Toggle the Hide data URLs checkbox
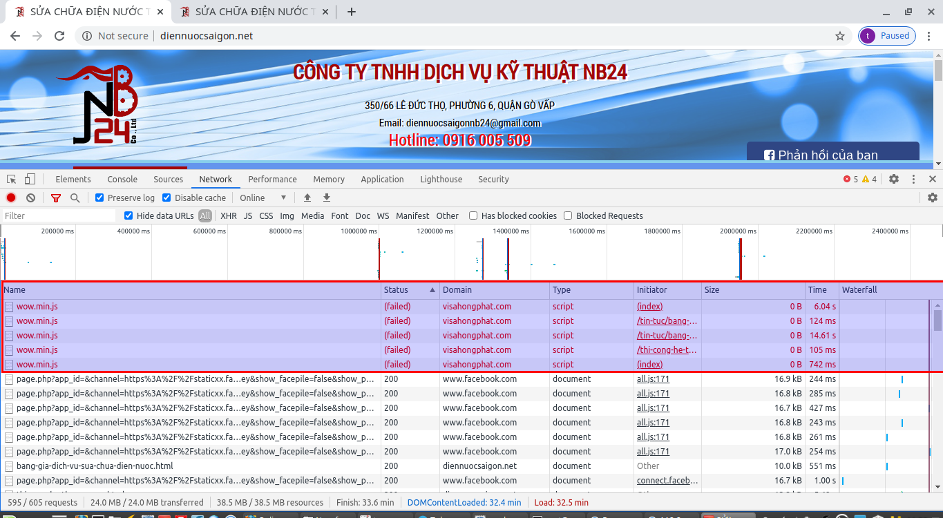Screen dimensions: 943x518 [128, 215]
